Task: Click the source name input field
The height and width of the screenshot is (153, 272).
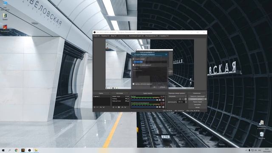Action: [x=150, y=62]
